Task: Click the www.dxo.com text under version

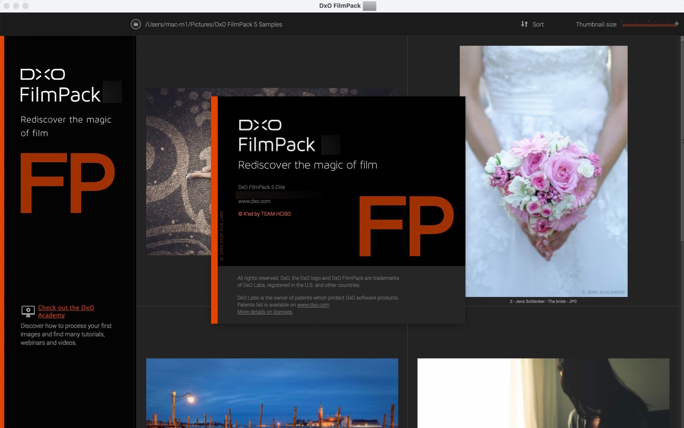Action: 254,201
